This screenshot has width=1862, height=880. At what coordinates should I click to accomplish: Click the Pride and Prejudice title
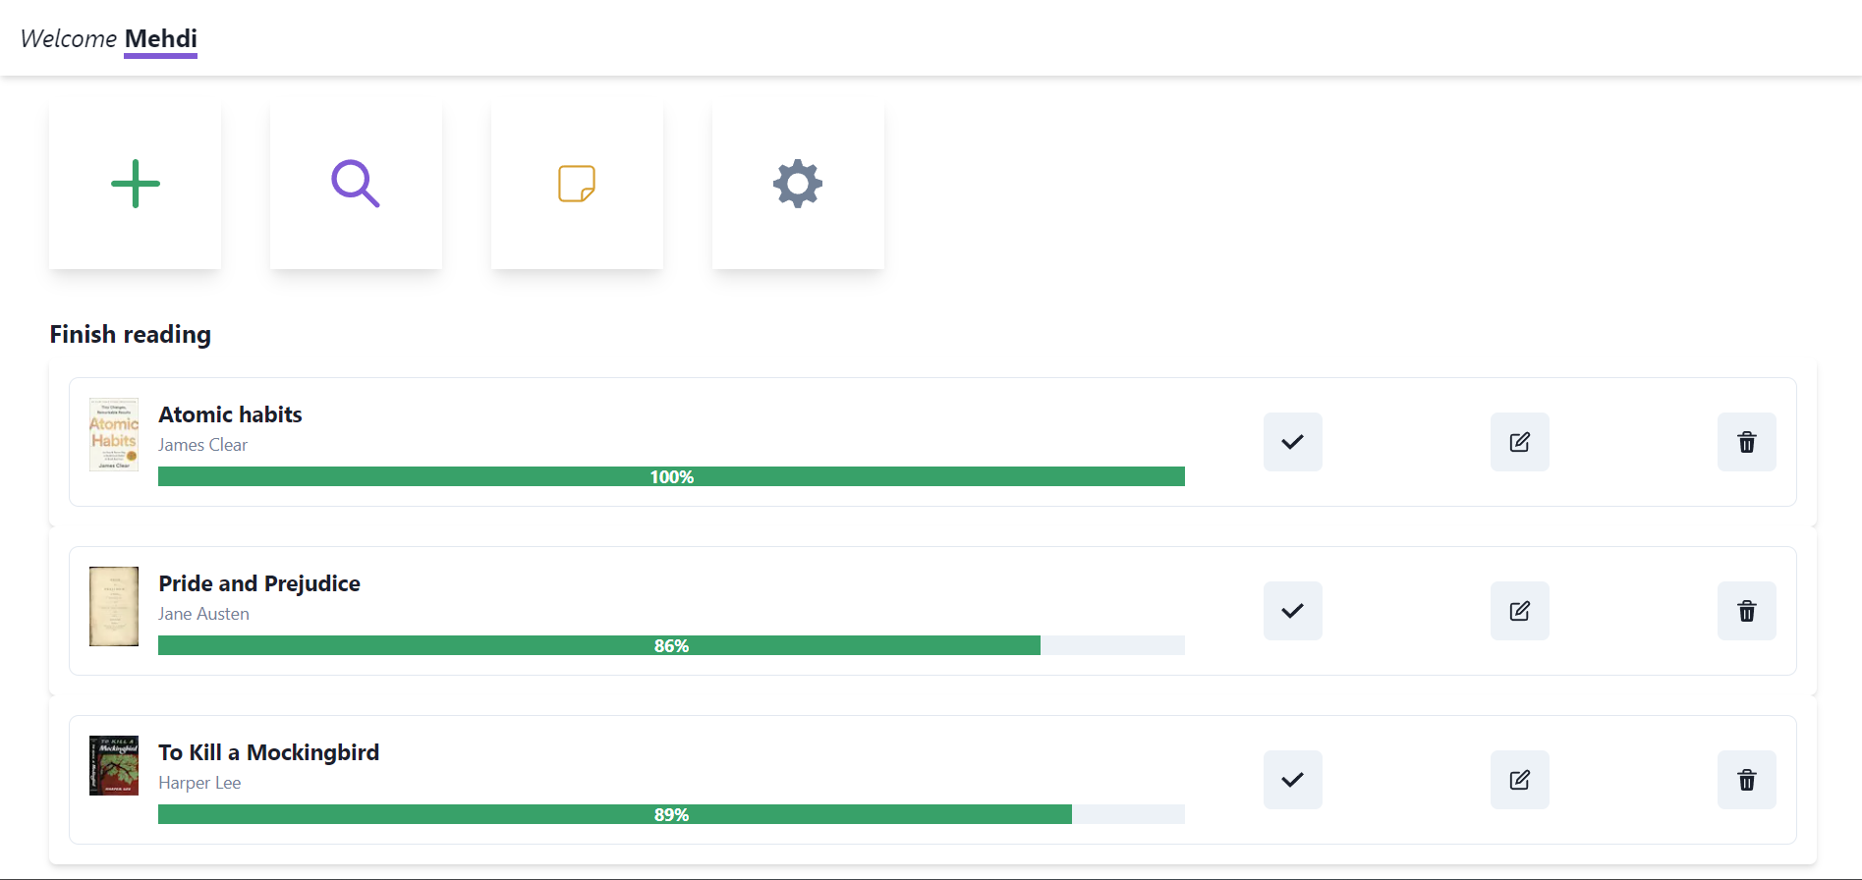[259, 583]
